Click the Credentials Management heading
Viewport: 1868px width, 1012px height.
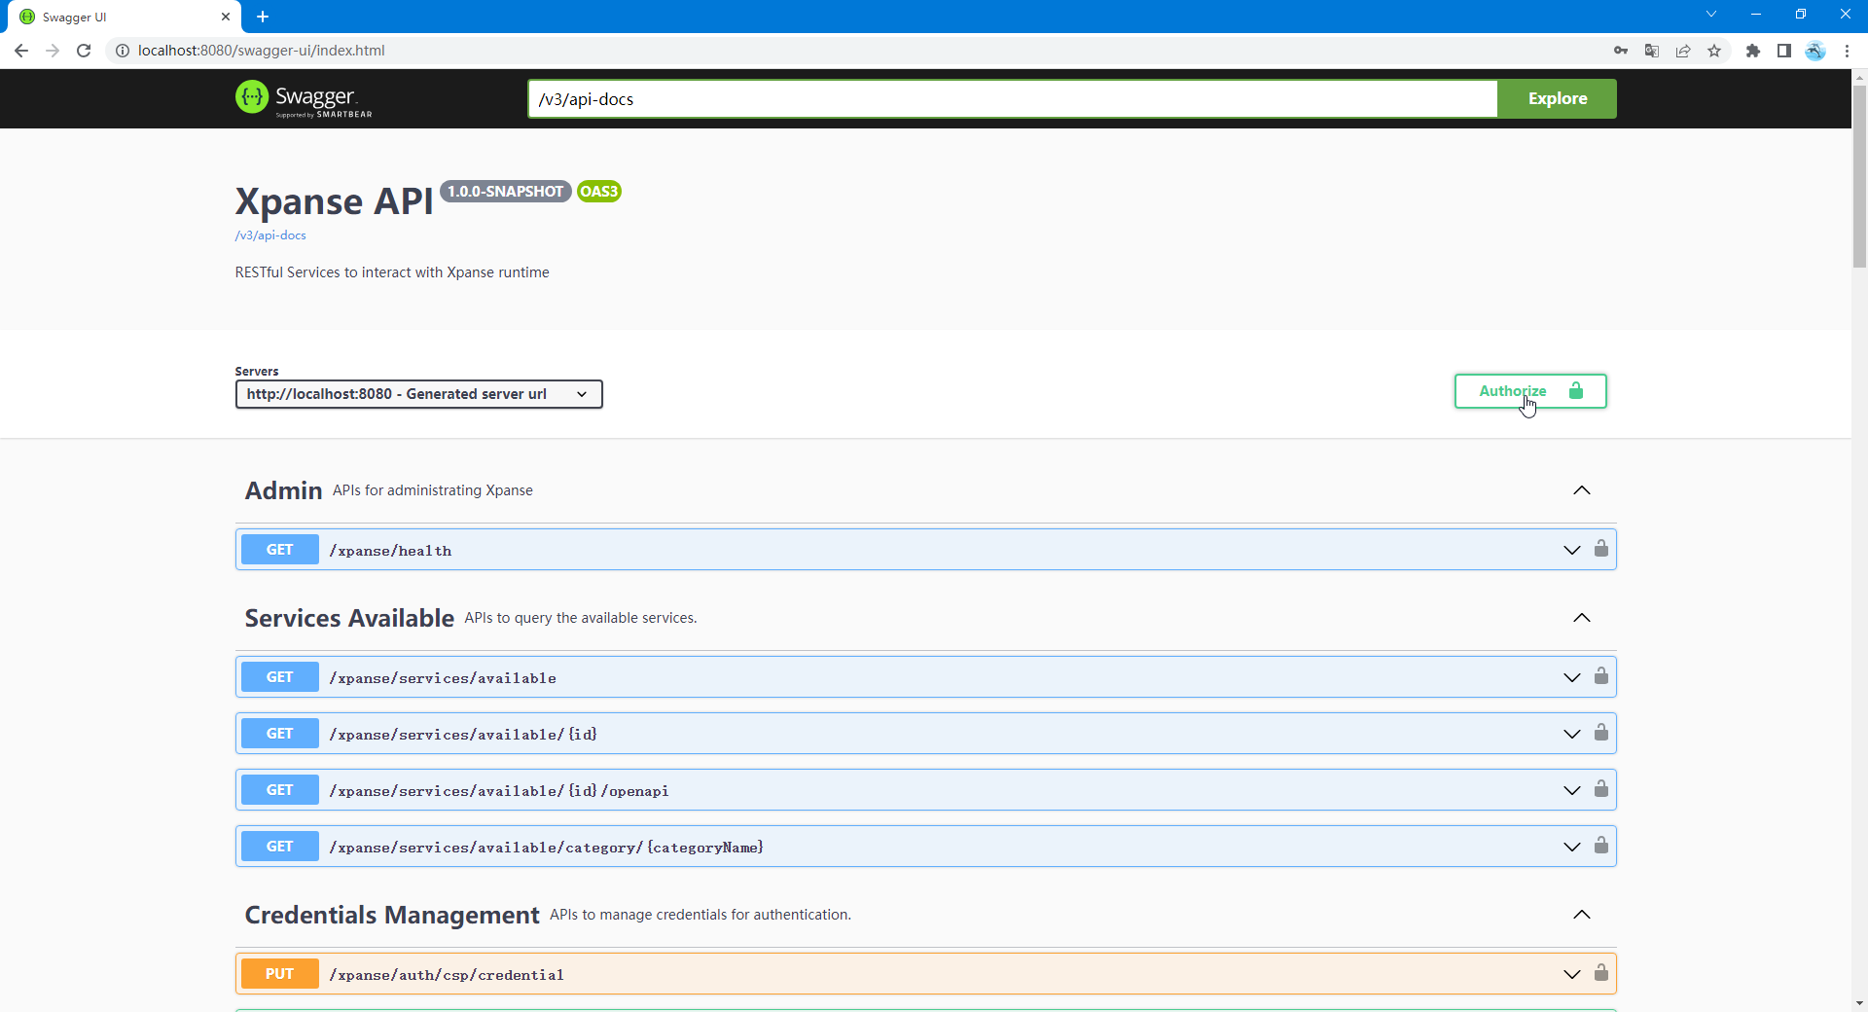[x=392, y=915]
